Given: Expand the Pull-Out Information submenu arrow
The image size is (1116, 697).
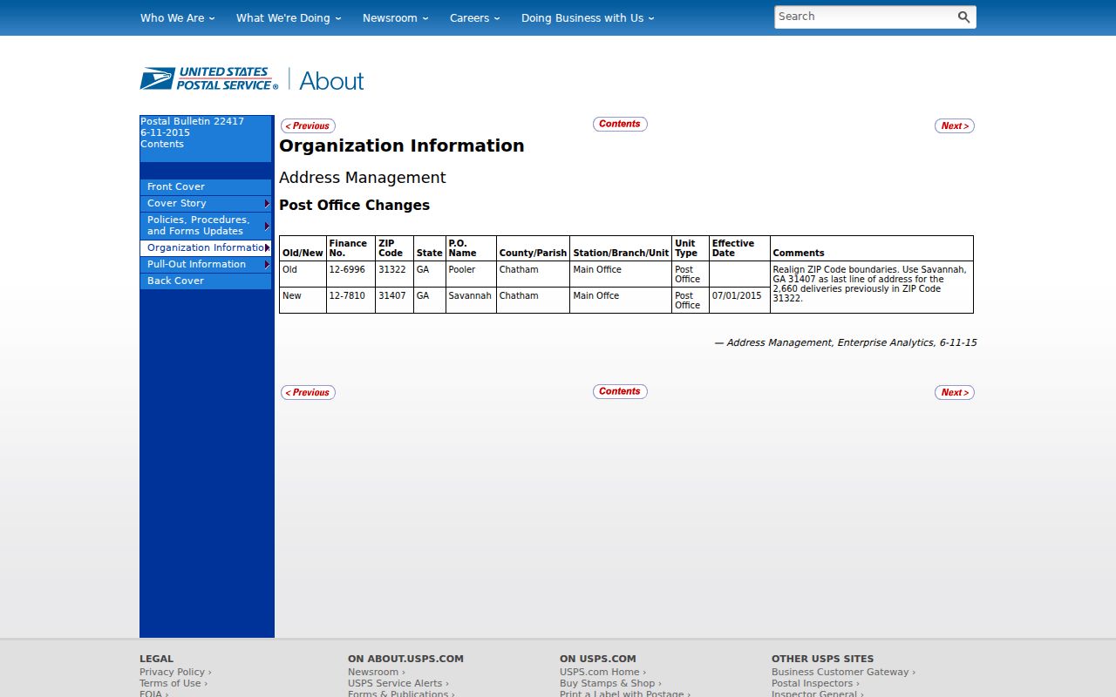Looking at the screenshot, I should tap(267, 265).
